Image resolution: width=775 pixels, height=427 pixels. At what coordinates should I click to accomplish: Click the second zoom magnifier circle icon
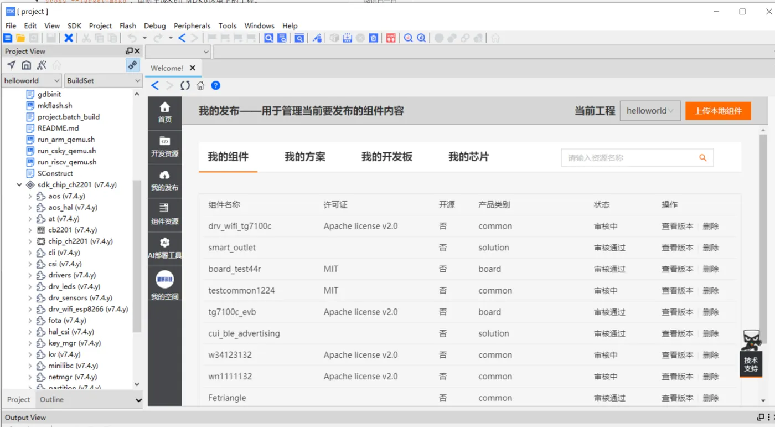tap(421, 38)
